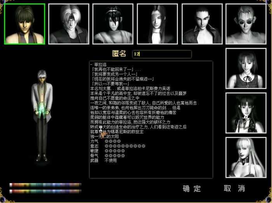Pick the long blonde woman with choker
The image size is (272, 203).
point(246,158)
